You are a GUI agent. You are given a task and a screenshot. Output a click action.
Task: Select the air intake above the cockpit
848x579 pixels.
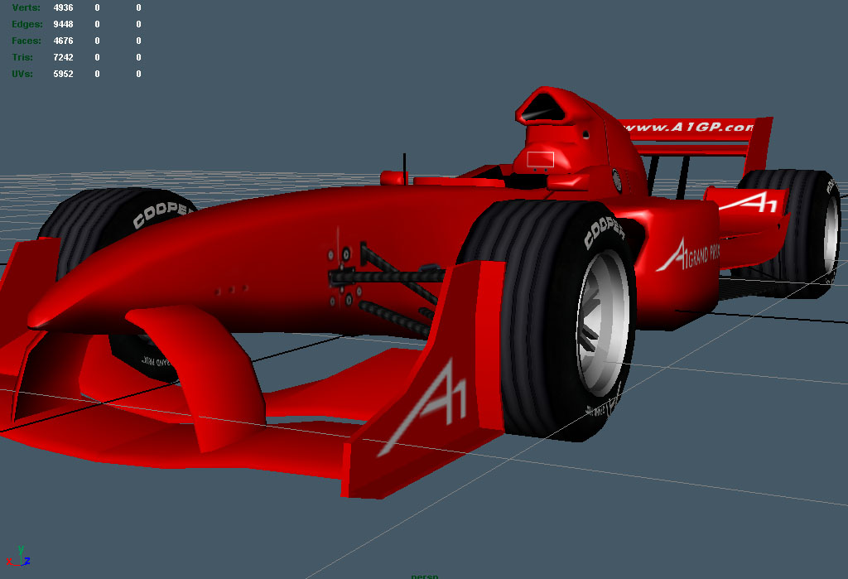pyautogui.click(x=542, y=109)
